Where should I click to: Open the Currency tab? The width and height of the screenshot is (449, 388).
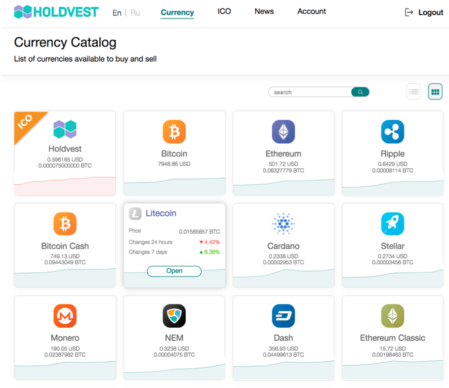(x=177, y=13)
